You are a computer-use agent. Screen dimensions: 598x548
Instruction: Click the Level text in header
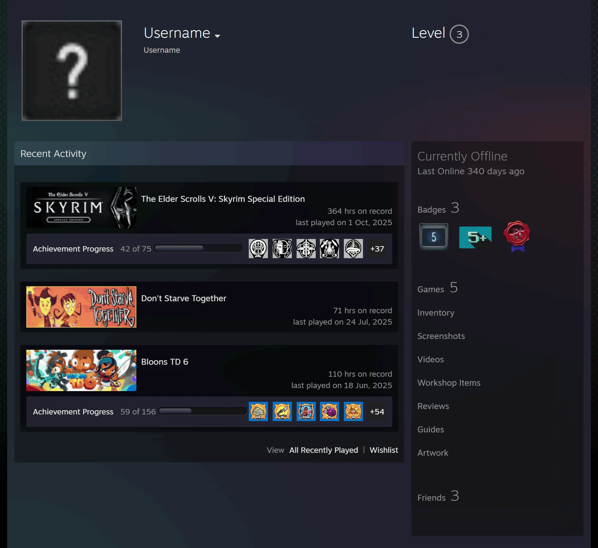(429, 33)
